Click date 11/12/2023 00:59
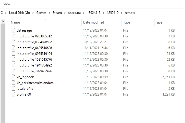The width and height of the screenshot is (185, 123). click(x=95, y=77)
